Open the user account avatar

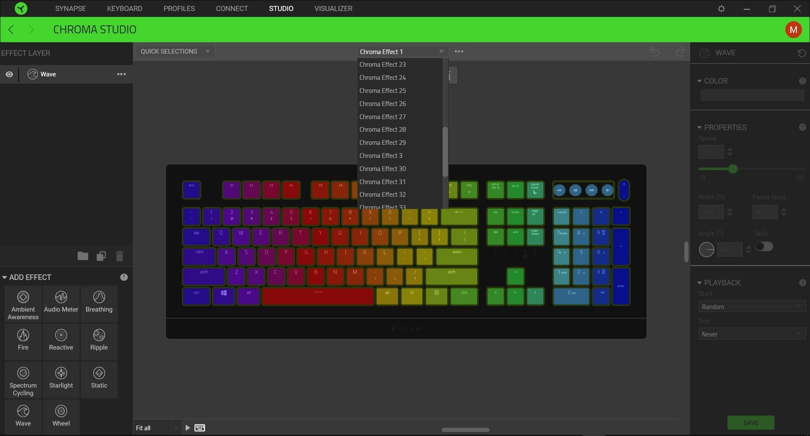pyautogui.click(x=794, y=30)
